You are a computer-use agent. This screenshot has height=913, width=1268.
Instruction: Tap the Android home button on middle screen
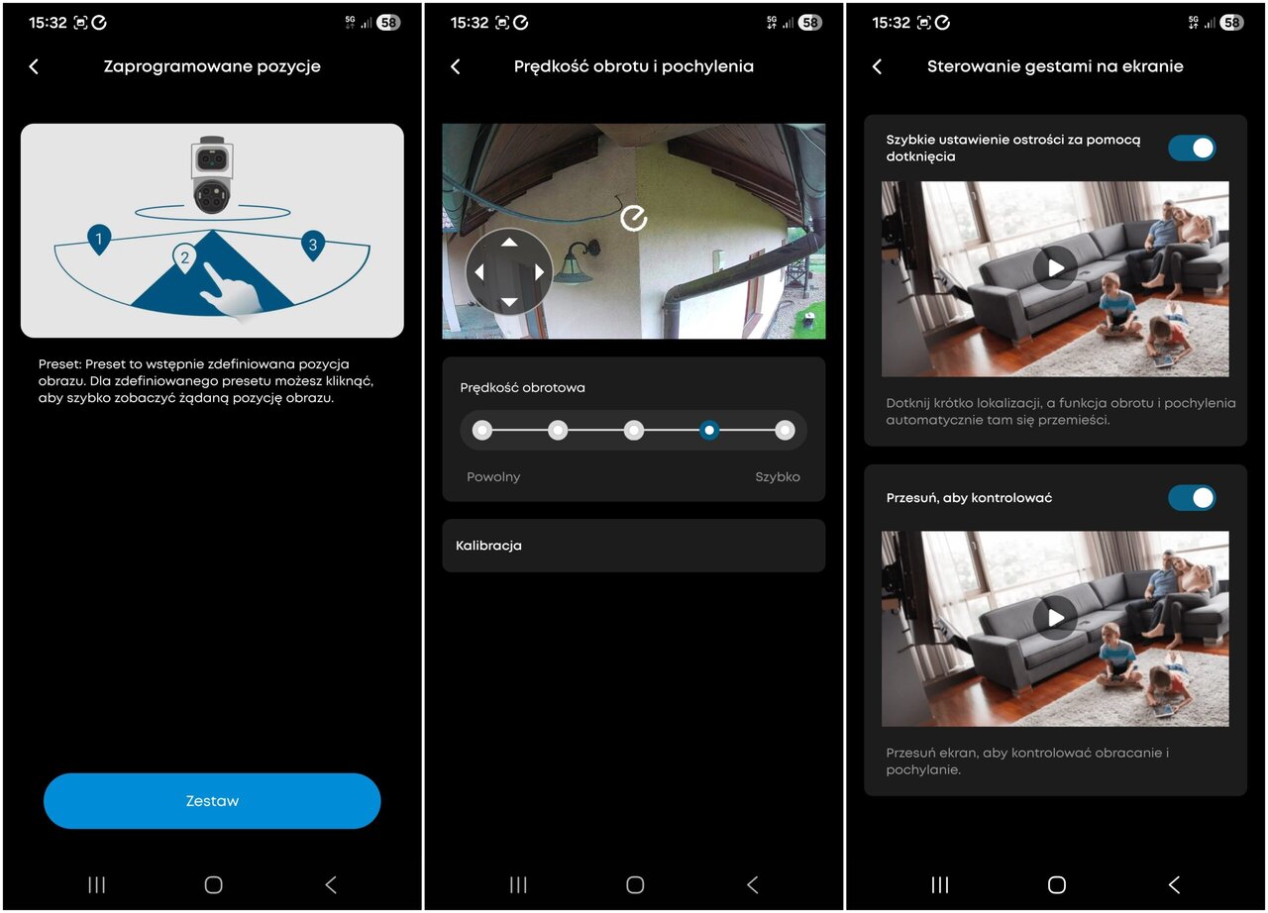coord(635,884)
